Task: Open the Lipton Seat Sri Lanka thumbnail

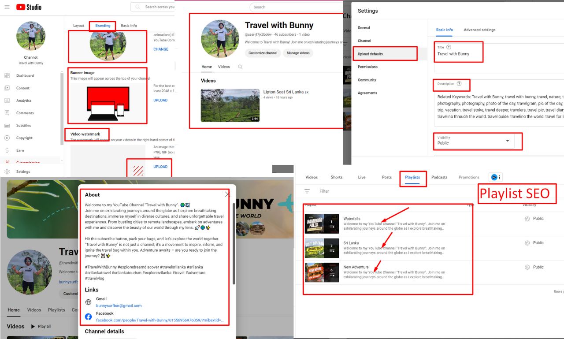Action: (230, 105)
